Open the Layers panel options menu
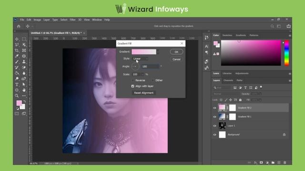 [x=290, y=80]
